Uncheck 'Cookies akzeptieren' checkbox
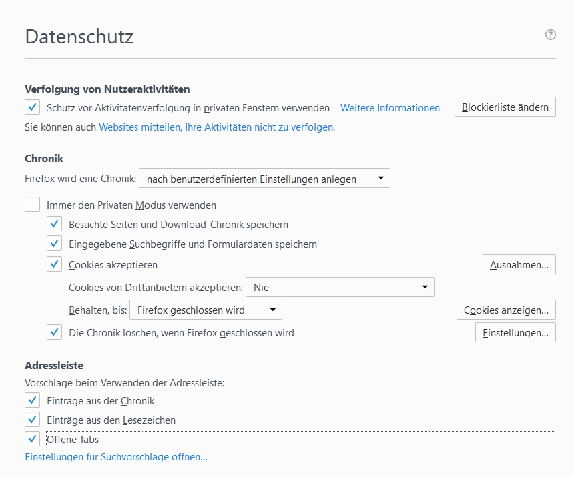 tap(55, 264)
